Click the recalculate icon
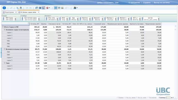 tap(40, 8)
